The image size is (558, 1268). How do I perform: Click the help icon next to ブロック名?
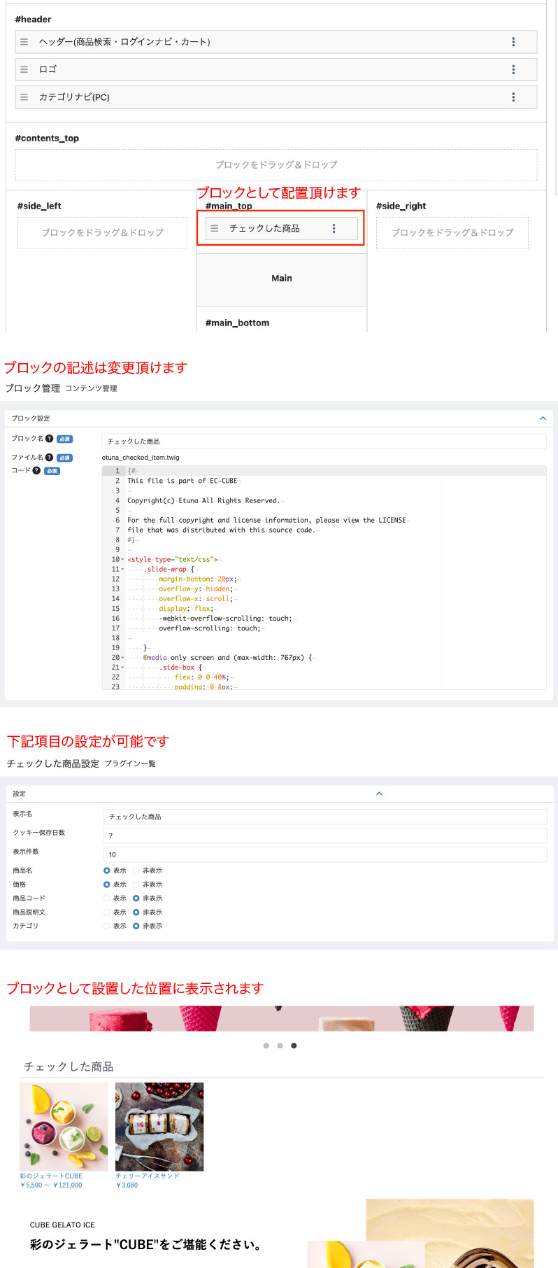[49, 438]
